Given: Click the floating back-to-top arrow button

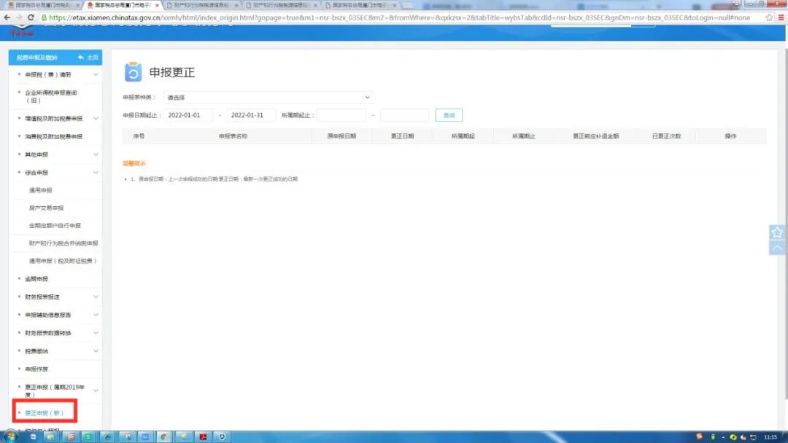Looking at the screenshot, I should click(x=777, y=248).
